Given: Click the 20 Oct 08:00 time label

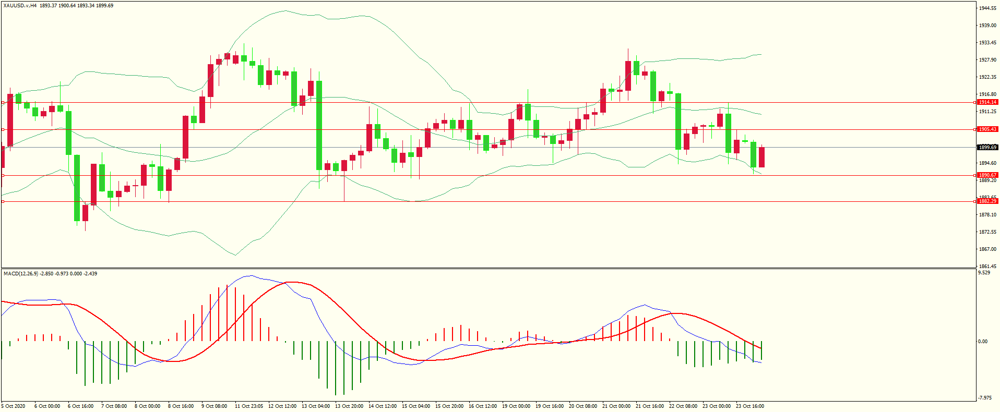Looking at the screenshot, I should tap(583, 406).
